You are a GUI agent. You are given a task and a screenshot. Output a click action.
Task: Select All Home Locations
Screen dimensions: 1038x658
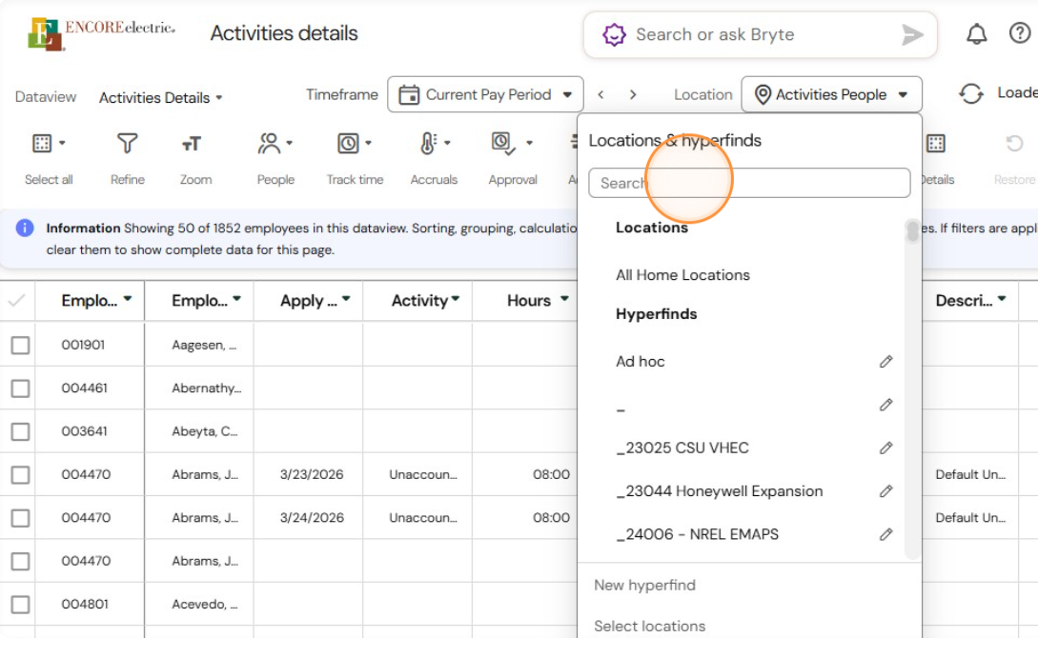682,275
